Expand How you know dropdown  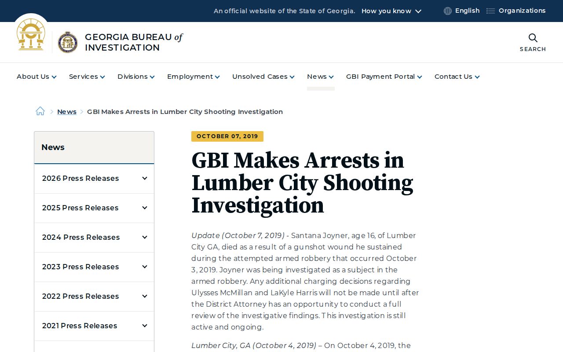point(391,11)
